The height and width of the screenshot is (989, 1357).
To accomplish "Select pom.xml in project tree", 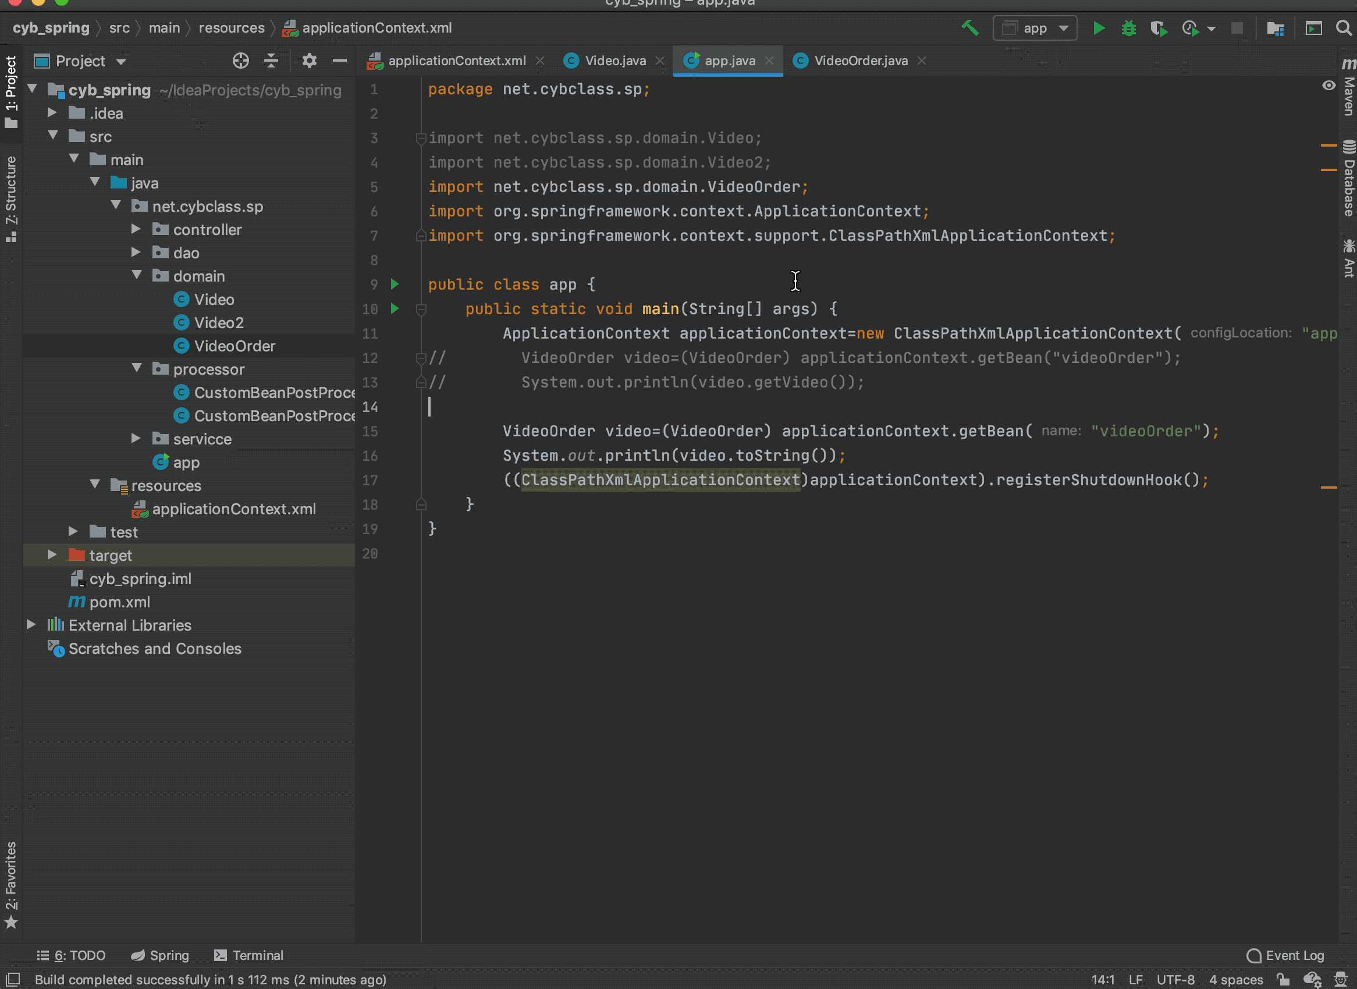I will (x=119, y=602).
